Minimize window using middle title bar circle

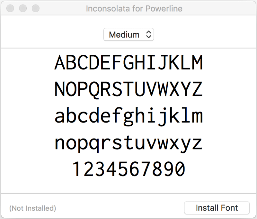click(23, 8)
